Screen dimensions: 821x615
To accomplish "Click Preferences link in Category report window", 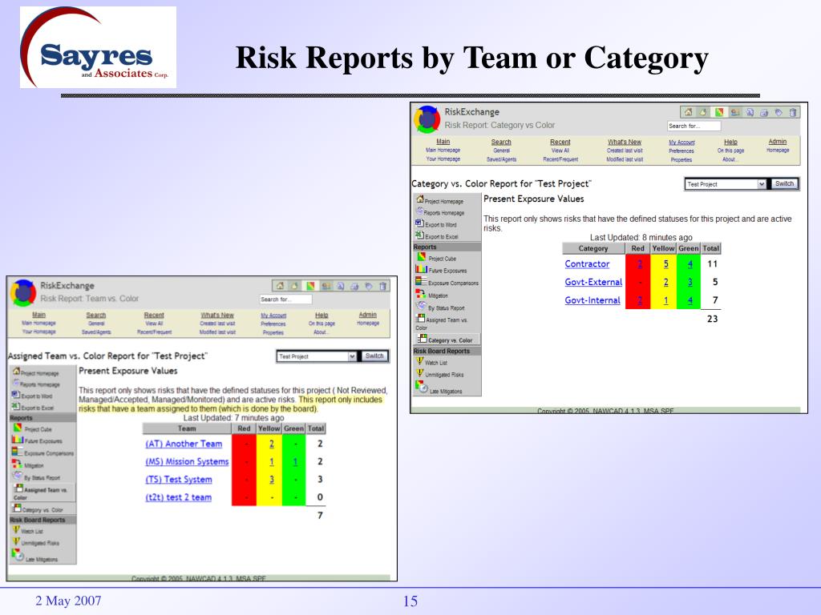I will 681,151.
